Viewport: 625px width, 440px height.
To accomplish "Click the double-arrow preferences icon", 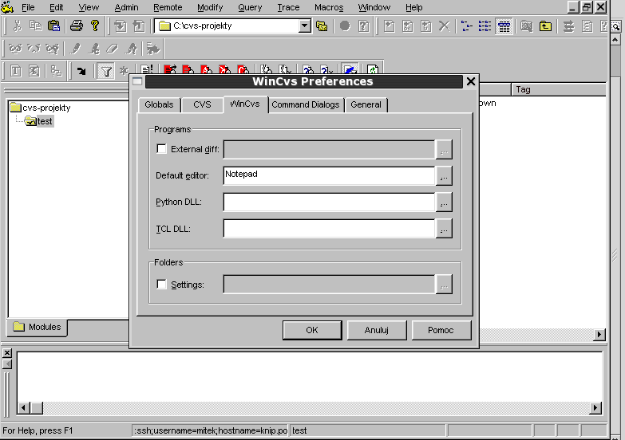I will point(568,26).
